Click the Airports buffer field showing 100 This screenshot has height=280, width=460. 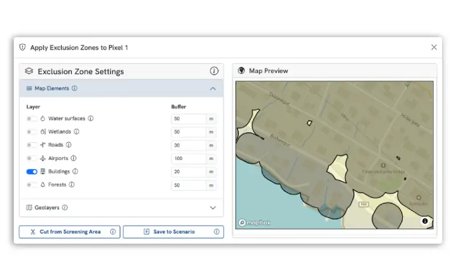pos(189,158)
